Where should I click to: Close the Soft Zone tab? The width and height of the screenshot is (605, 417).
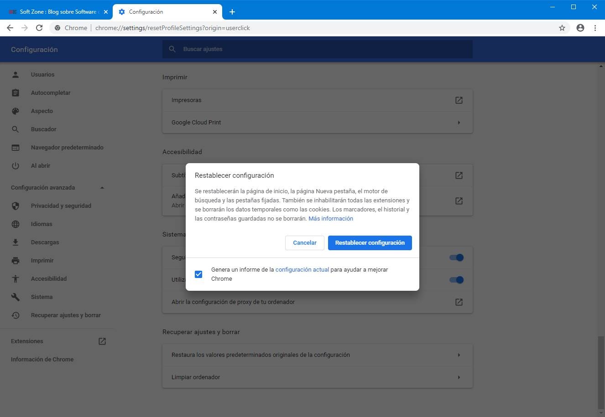coord(106,12)
